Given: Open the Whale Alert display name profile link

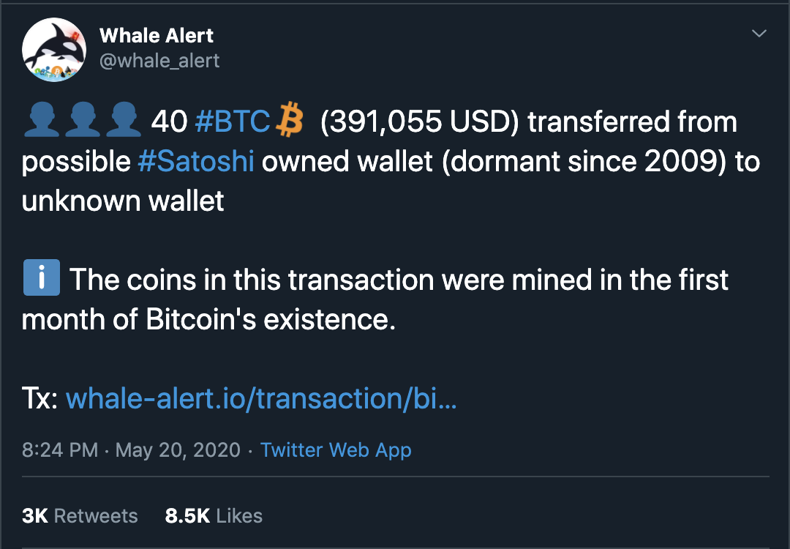Looking at the screenshot, I should click(x=157, y=35).
